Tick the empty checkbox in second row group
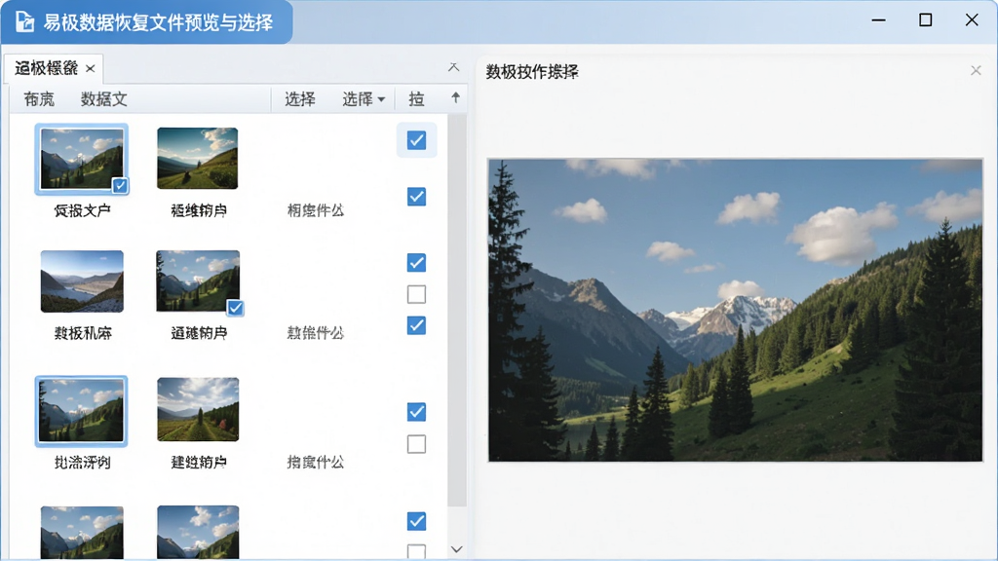 click(416, 294)
